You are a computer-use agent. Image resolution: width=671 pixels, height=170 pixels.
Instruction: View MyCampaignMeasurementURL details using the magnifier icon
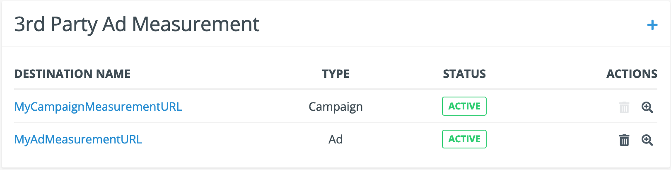click(x=647, y=107)
